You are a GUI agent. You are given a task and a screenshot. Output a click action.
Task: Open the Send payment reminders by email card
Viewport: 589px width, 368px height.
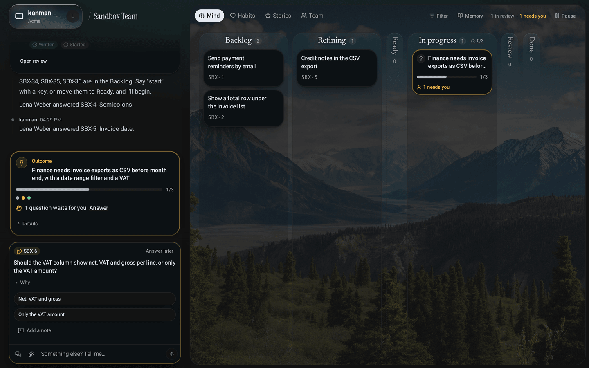(x=243, y=68)
